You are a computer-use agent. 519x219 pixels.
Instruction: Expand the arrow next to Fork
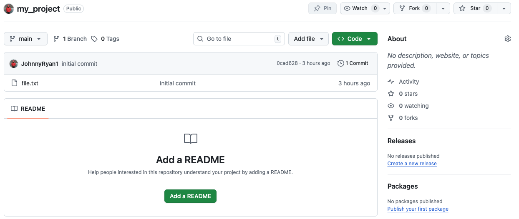(x=443, y=8)
